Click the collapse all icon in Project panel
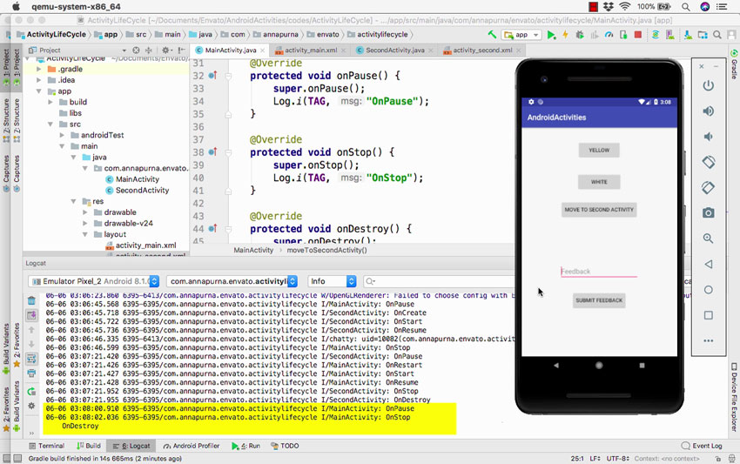This screenshot has width=740, height=464. pos(149,50)
